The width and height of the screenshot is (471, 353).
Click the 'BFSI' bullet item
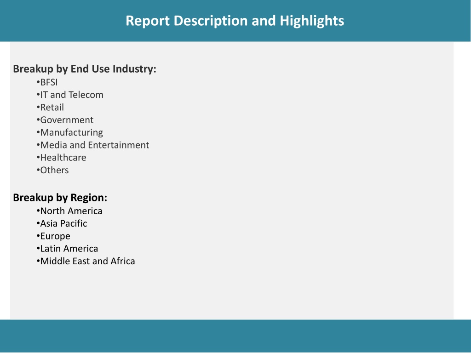(x=47, y=82)
